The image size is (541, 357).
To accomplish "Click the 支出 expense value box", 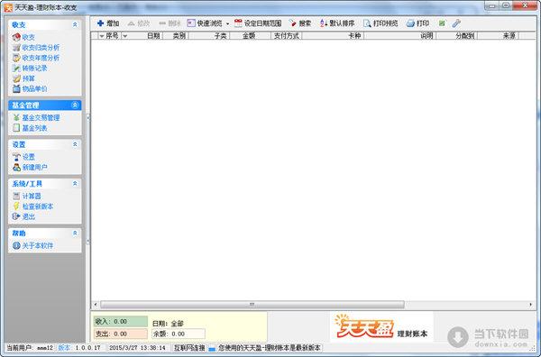I will (x=121, y=334).
